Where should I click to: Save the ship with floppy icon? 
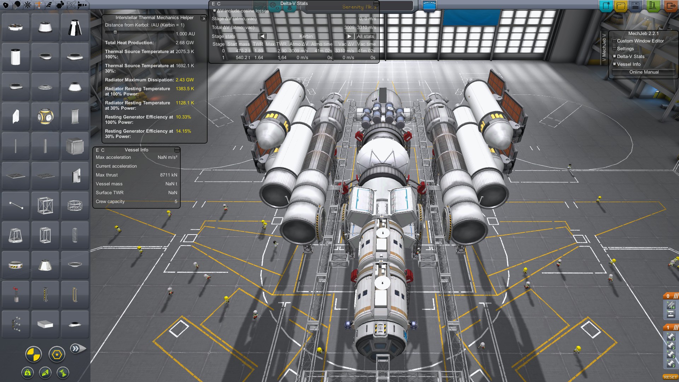(636, 6)
